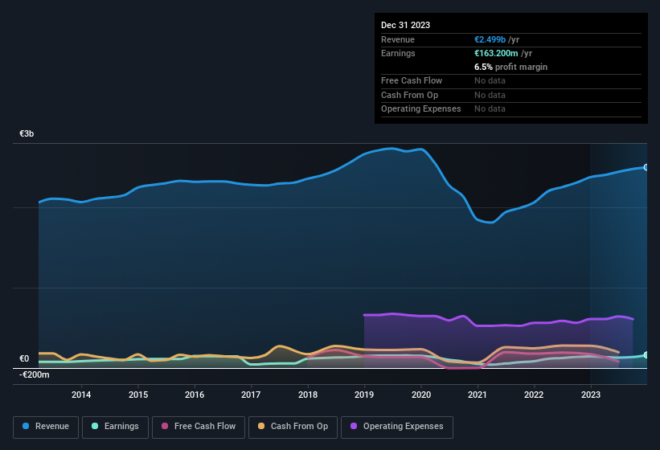Click the purple Operating Expenses legend dot

click(x=355, y=426)
